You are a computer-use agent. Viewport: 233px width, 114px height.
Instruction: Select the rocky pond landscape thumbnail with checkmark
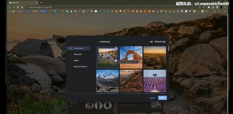tap(108, 57)
